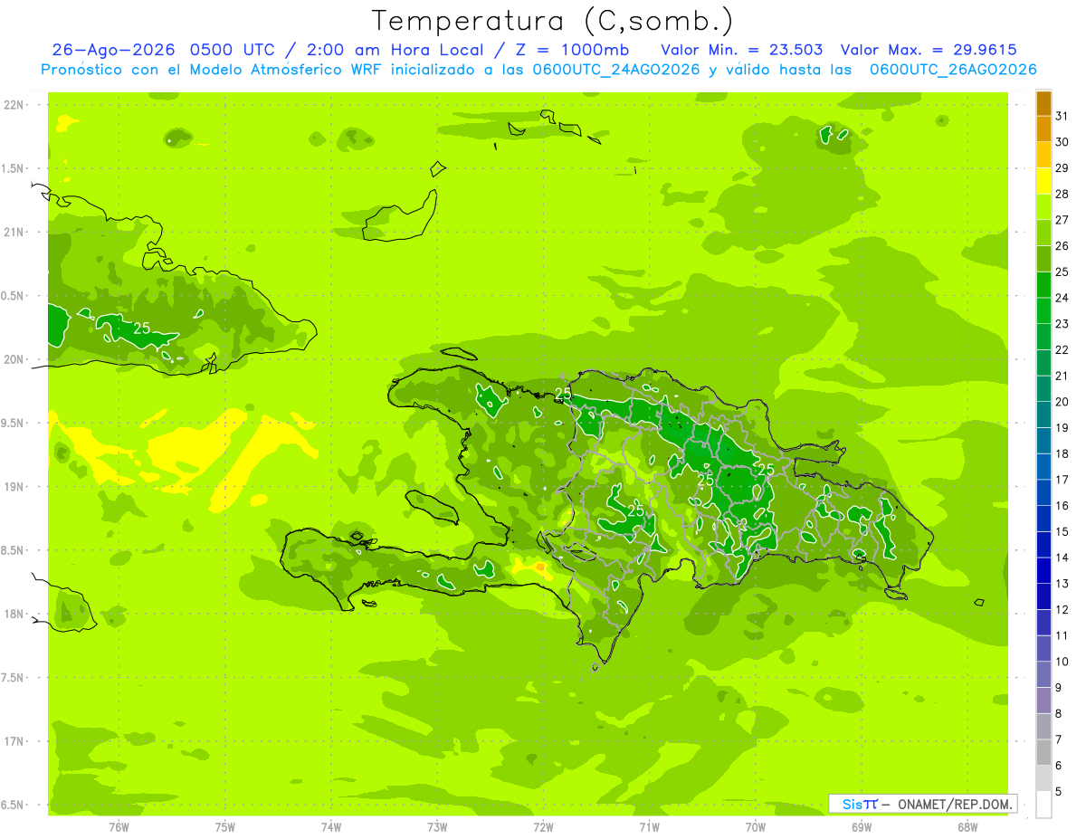Click the "68W" longitude label
1086x839 pixels.
coord(967,826)
